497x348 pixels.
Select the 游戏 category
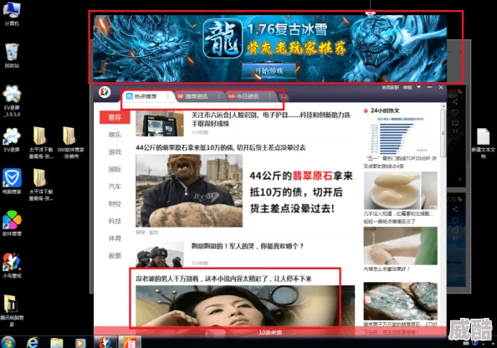pyautogui.click(x=115, y=151)
